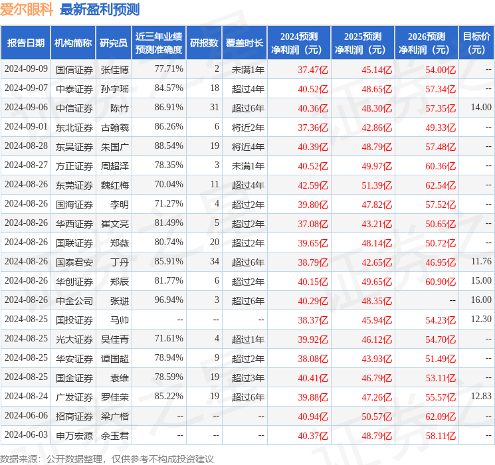Select the 东莞证券 institution cell
This screenshot has height=465, width=495.
tap(74, 185)
